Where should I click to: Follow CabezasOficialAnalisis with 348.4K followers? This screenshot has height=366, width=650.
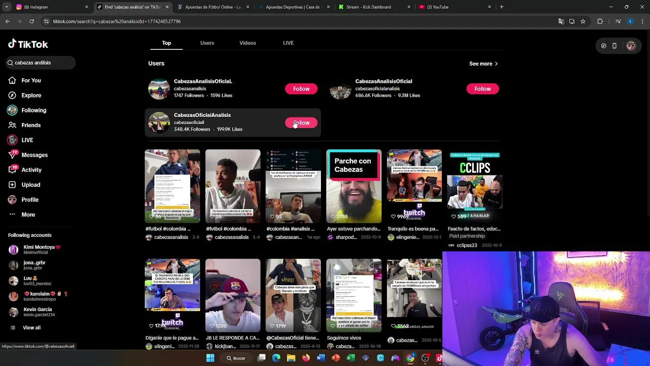301,123
